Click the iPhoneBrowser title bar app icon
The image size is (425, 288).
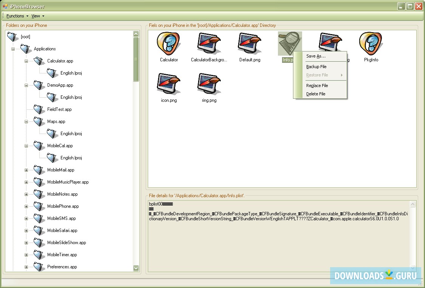point(5,6)
